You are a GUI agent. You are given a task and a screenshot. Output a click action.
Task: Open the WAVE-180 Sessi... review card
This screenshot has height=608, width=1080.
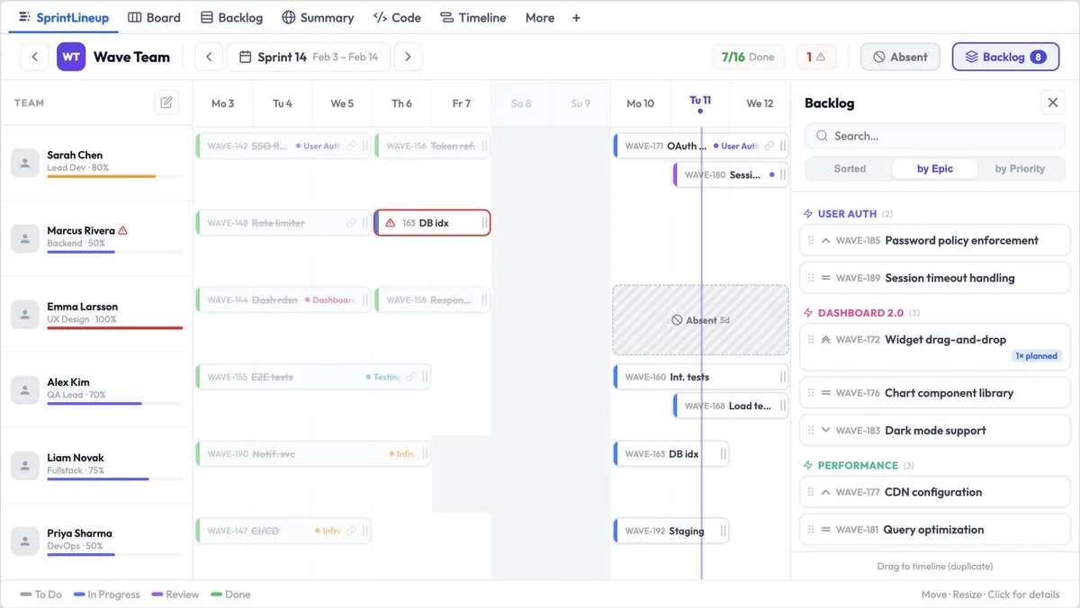tap(730, 174)
